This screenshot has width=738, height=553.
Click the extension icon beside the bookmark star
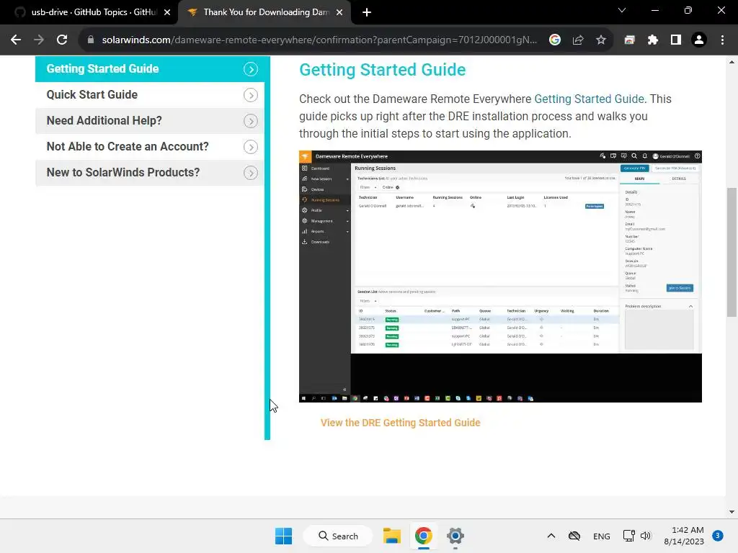pyautogui.click(x=630, y=40)
